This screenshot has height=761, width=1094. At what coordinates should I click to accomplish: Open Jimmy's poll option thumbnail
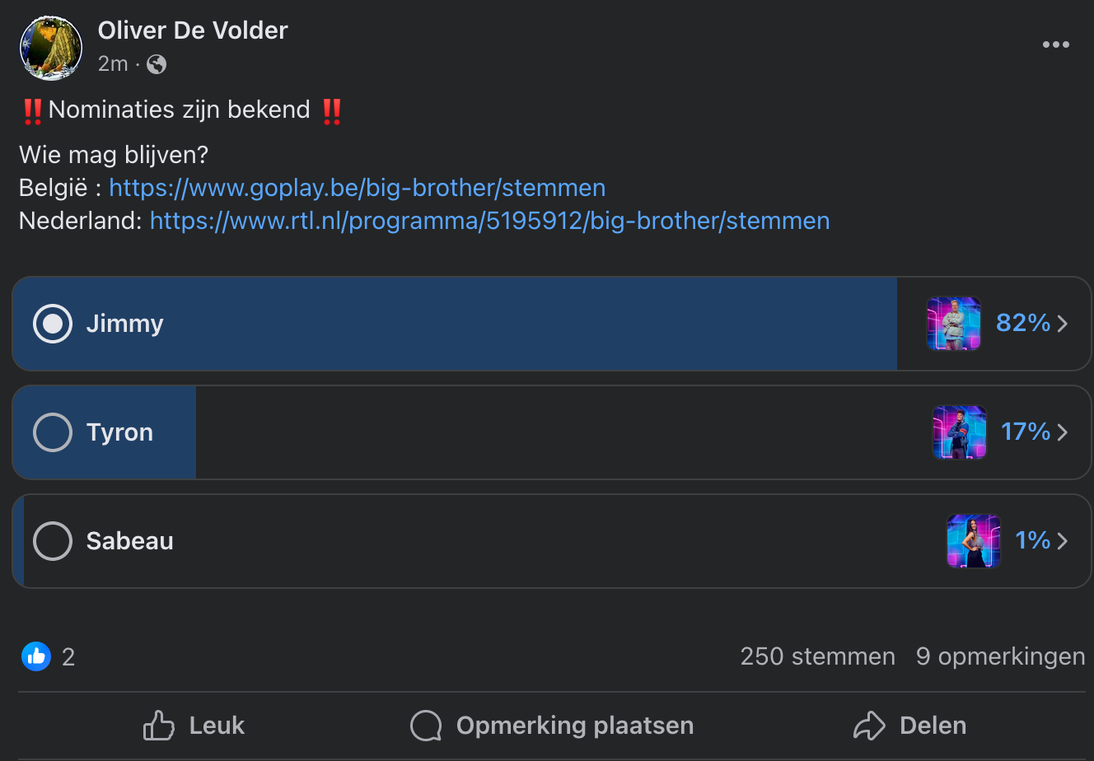pos(954,324)
